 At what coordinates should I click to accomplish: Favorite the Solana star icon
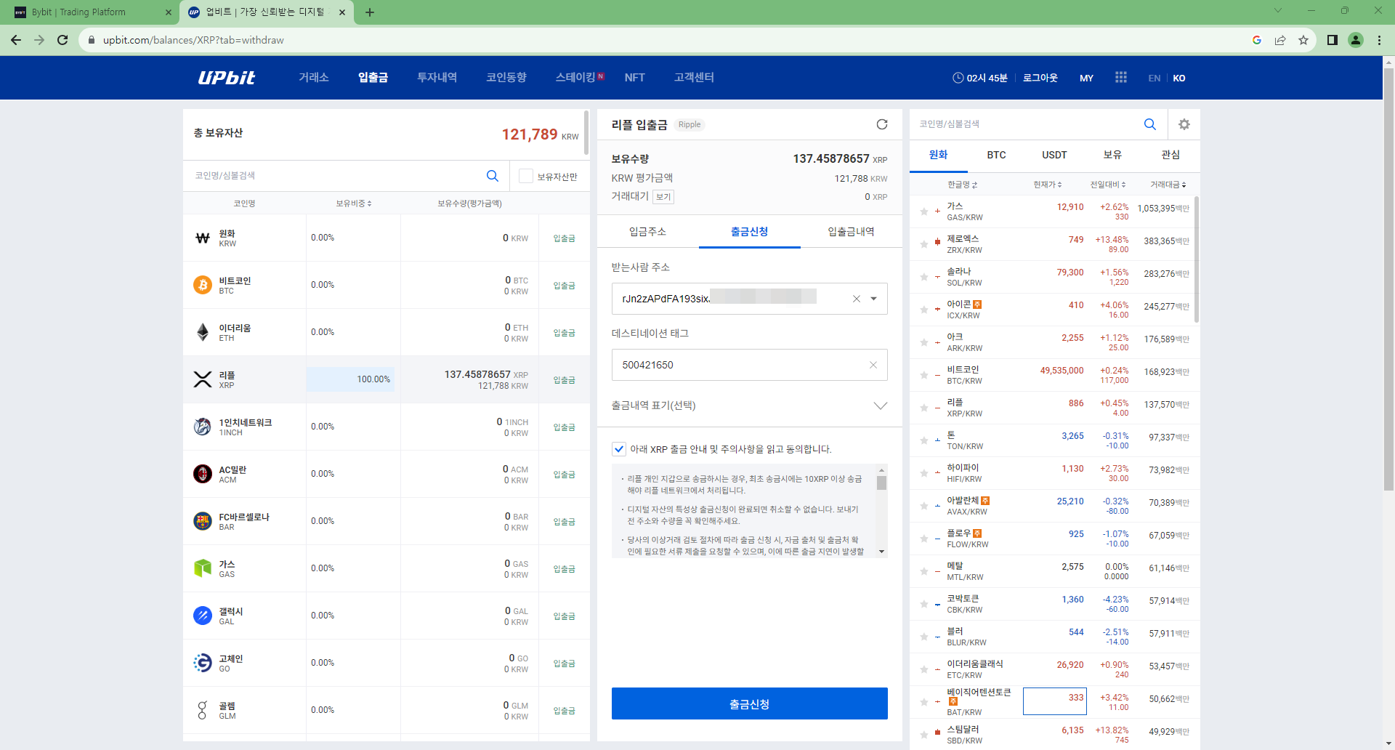click(x=923, y=278)
